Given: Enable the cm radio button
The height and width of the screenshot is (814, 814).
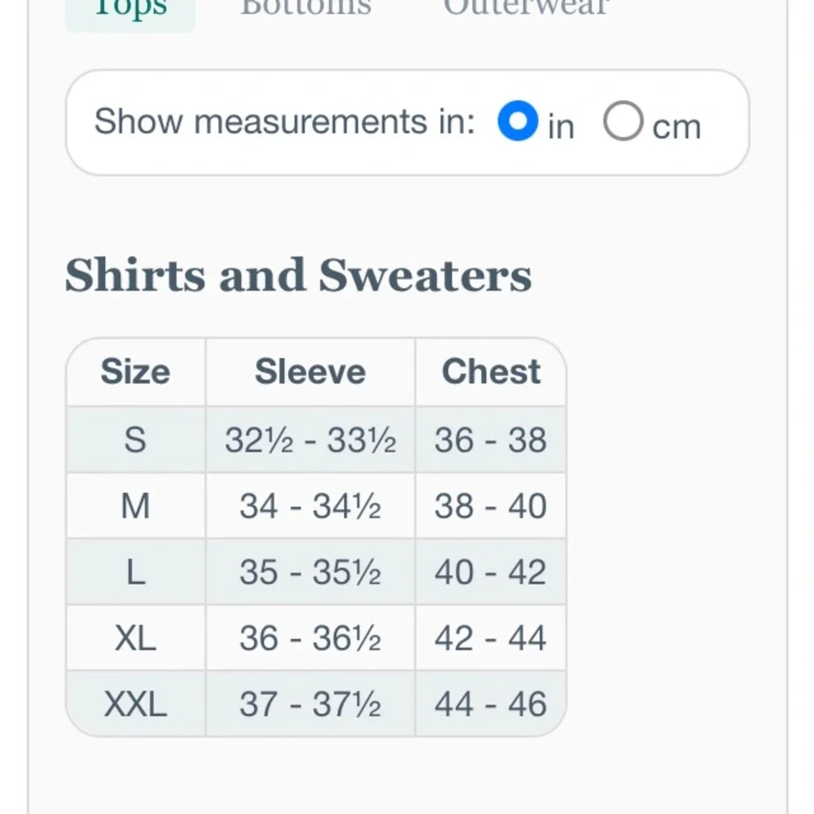Looking at the screenshot, I should point(623,122).
